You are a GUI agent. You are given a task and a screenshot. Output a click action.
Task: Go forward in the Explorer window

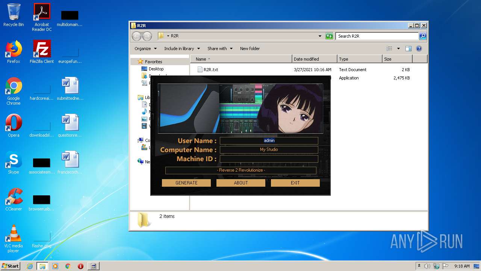tap(147, 36)
